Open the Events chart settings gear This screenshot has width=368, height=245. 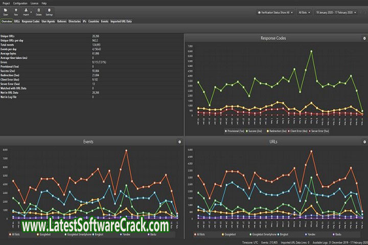click(179, 141)
